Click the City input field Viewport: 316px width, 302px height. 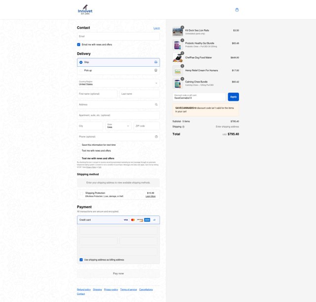tap(90, 126)
